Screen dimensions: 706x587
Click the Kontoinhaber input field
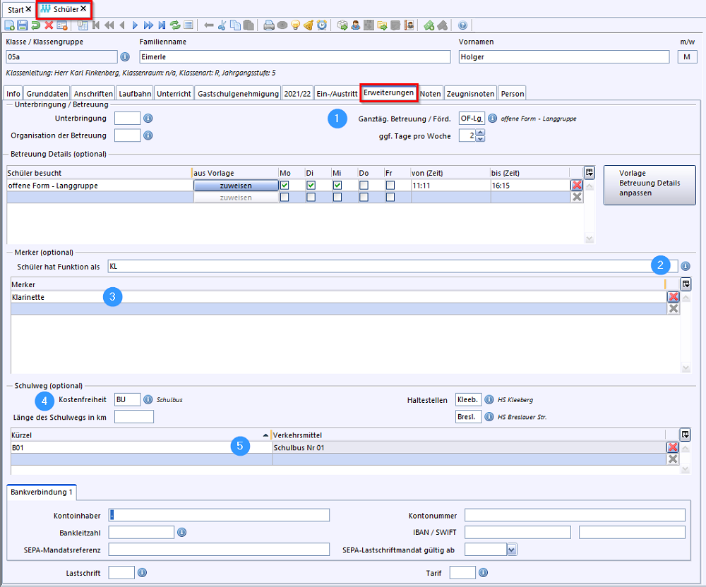[219, 515]
